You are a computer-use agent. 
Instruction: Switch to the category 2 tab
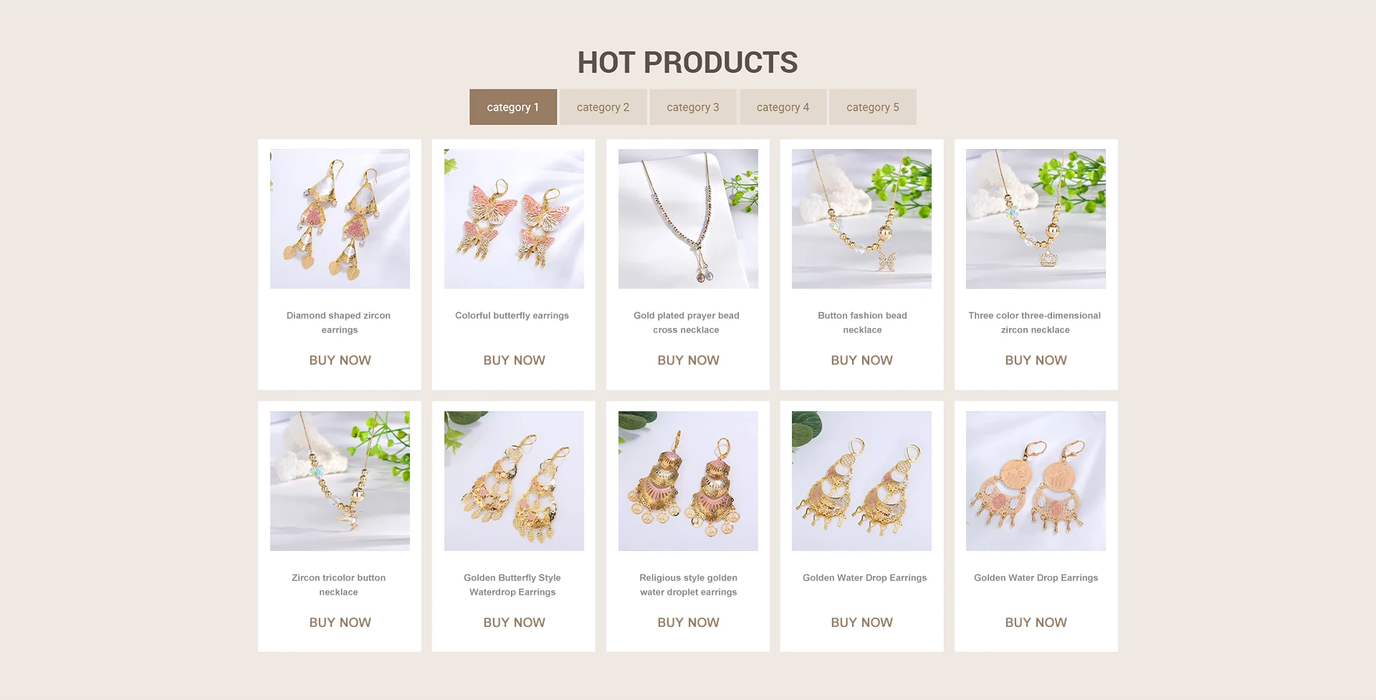point(603,107)
